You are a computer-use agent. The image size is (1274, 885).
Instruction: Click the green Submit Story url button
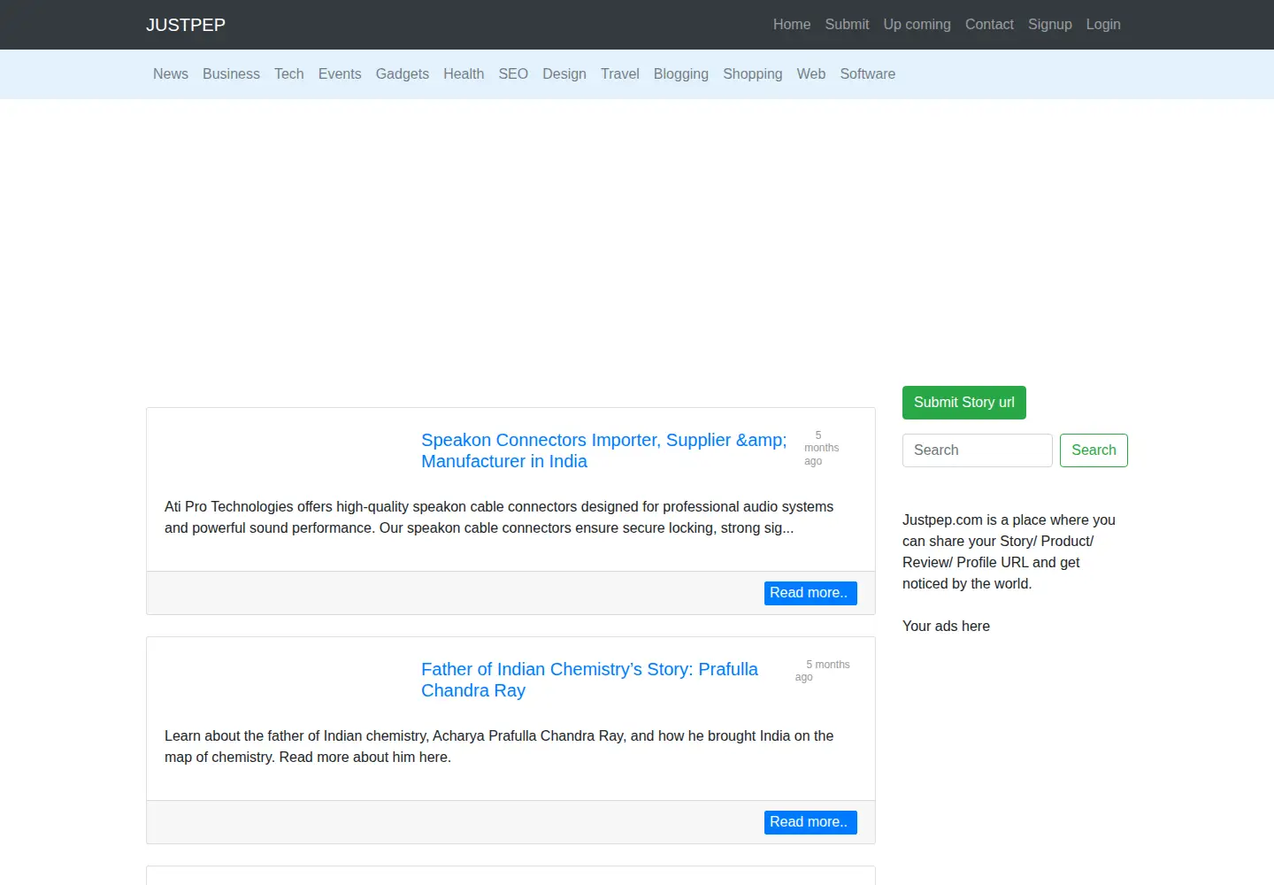[964, 403]
